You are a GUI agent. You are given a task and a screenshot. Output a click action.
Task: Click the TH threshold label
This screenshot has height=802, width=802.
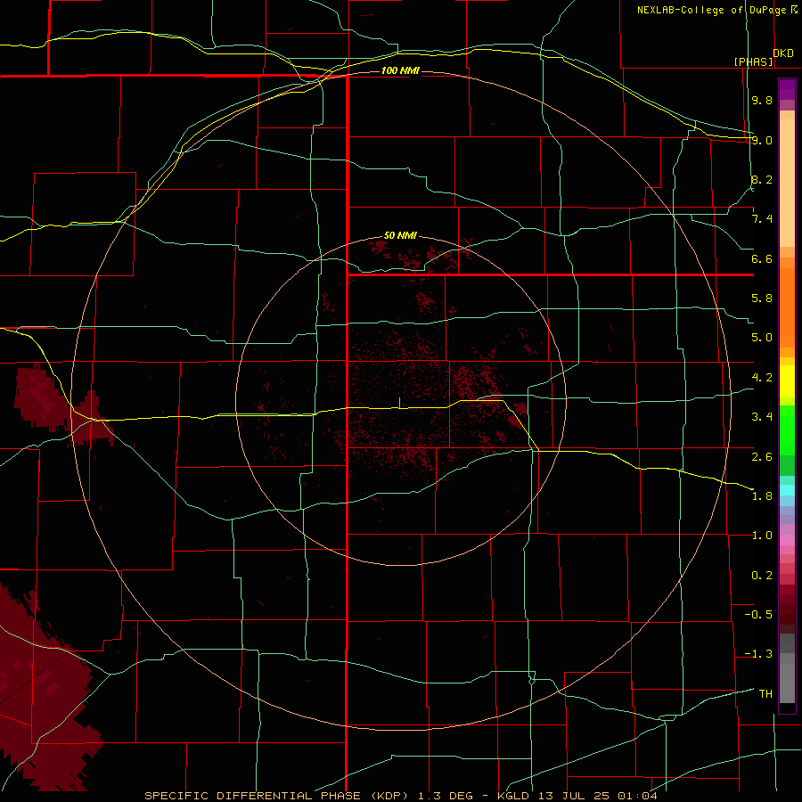[x=765, y=693]
